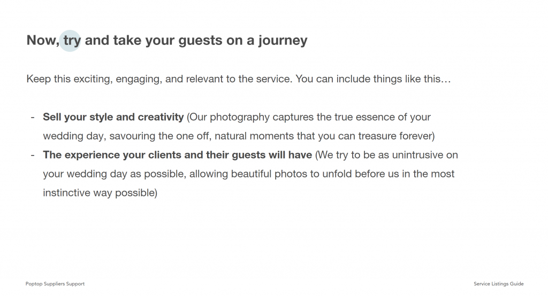Click the last line "instinctive way possible)"
Viewport: 548px width, 296px height.
click(x=100, y=193)
